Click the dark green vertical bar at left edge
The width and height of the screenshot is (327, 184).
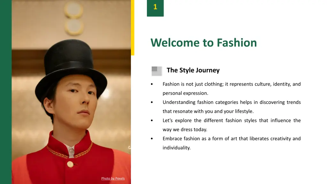coord(6,92)
